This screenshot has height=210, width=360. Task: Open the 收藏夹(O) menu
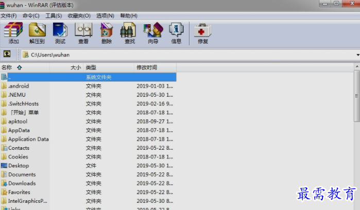[79, 15]
